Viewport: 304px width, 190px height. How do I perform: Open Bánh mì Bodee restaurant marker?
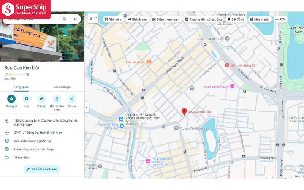coord(149,62)
